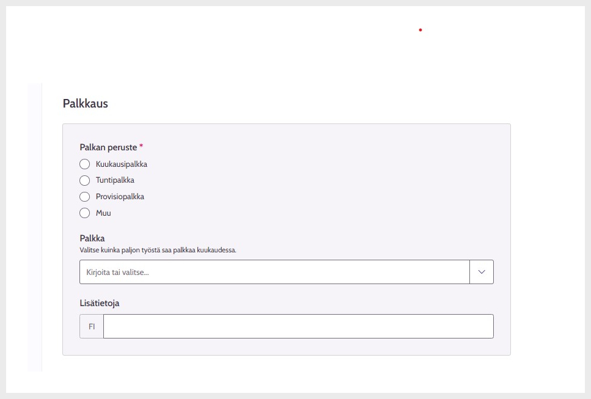Click the light vertical strip left of form
591x399 pixels.
pyautogui.click(x=35, y=227)
